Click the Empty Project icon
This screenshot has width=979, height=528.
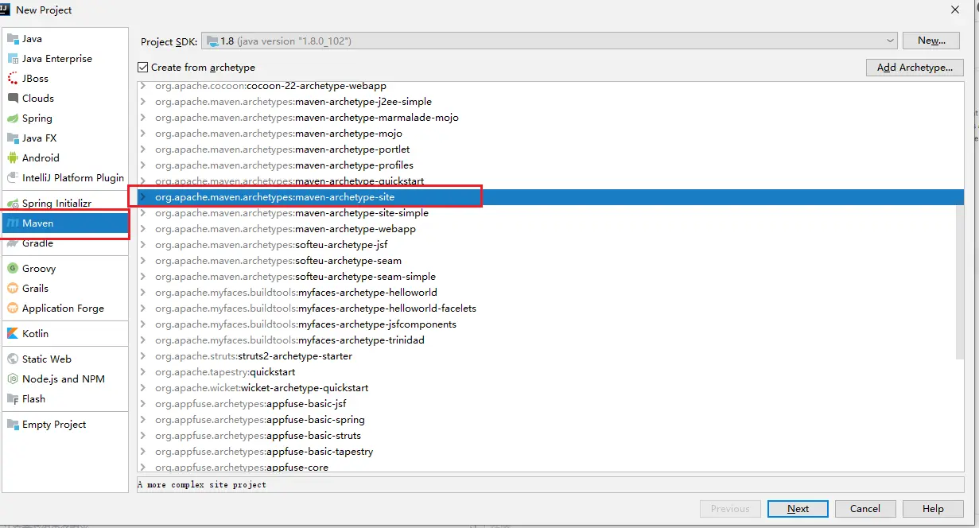[13, 425]
